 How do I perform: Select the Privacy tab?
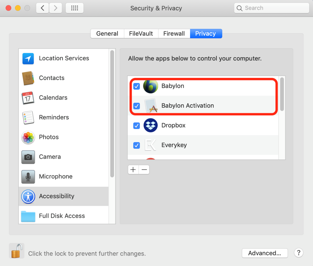(206, 33)
